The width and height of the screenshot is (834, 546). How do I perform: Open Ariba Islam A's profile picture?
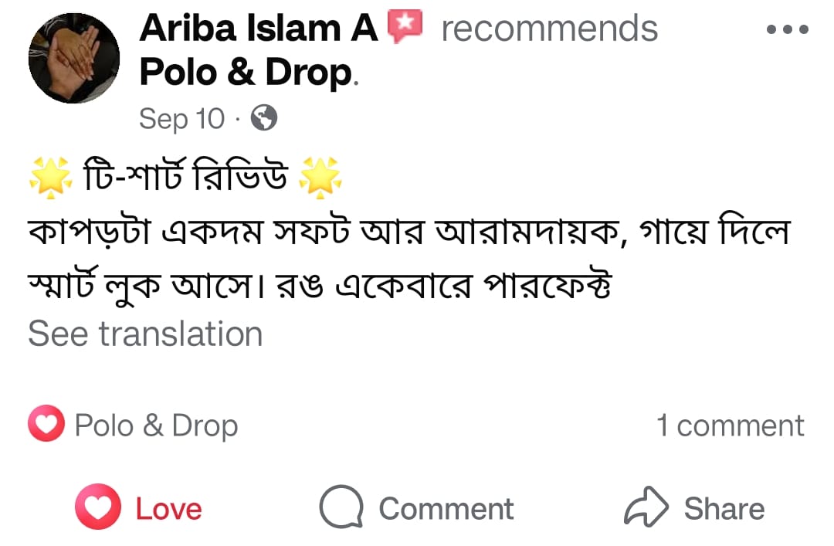(x=74, y=58)
